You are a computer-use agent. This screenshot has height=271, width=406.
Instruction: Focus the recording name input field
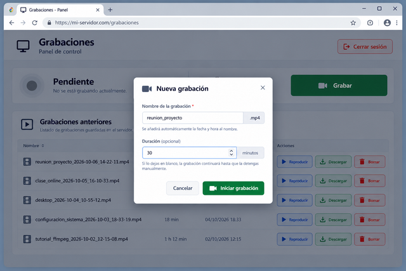click(x=193, y=118)
